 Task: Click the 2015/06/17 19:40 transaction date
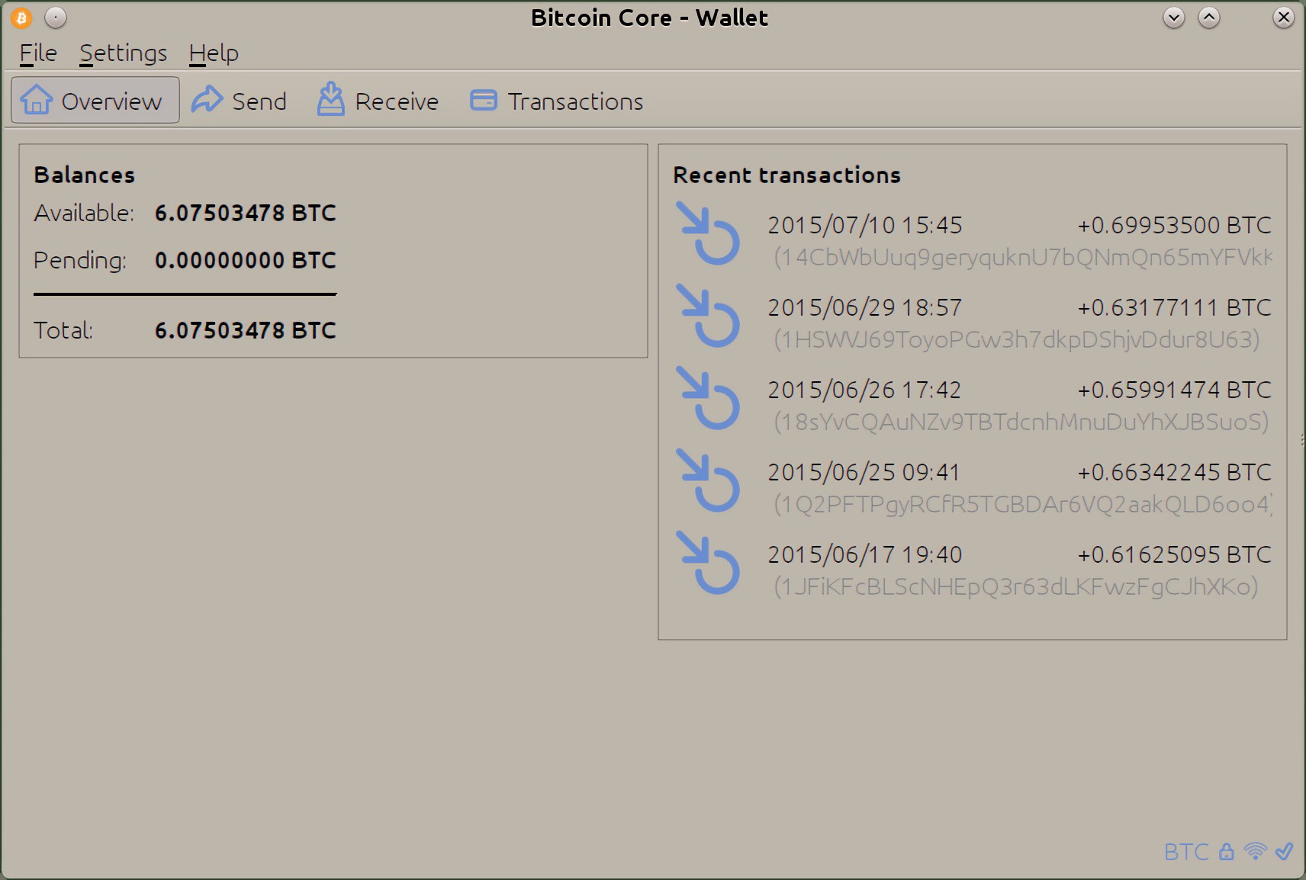coord(865,554)
